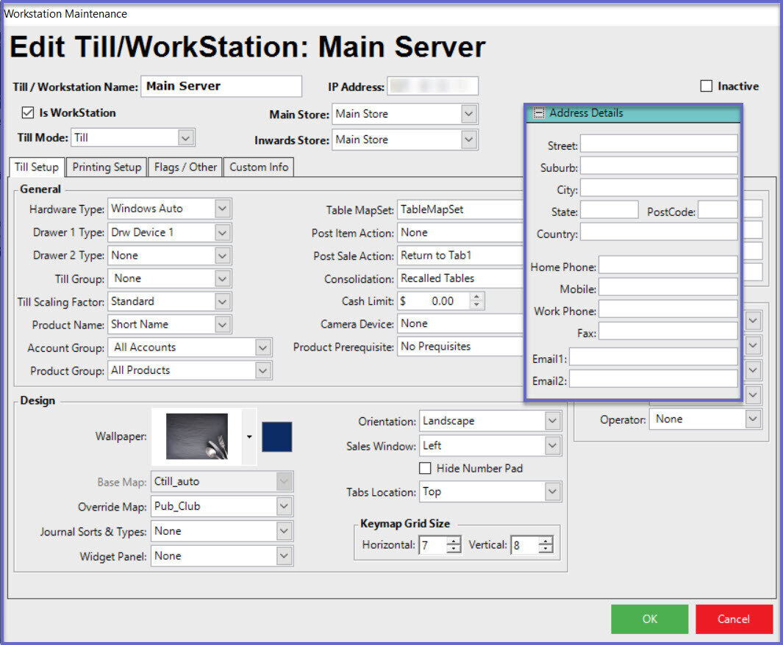Click the Street address input field
783x645 pixels.
(658, 143)
